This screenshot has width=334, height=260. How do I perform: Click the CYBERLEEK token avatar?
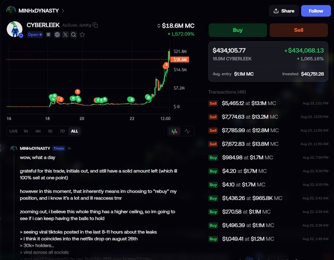[14, 29]
